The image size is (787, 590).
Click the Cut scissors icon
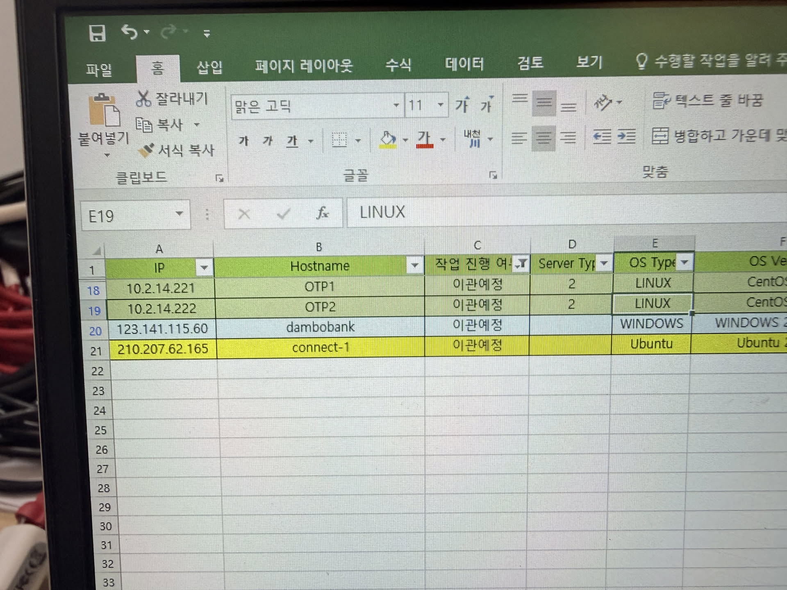pyautogui.click(x=143, y=99)
